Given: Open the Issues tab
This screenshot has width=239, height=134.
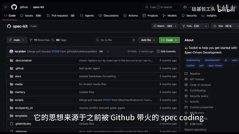Looking at the screenshot, I should (31, 16).
